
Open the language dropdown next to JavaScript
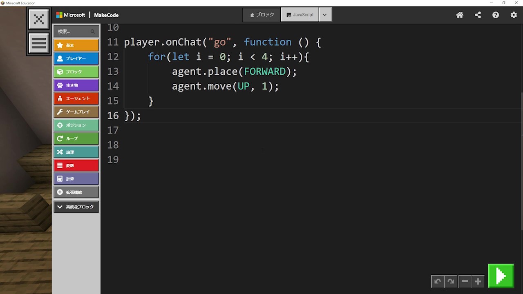(x=325, y=15)
